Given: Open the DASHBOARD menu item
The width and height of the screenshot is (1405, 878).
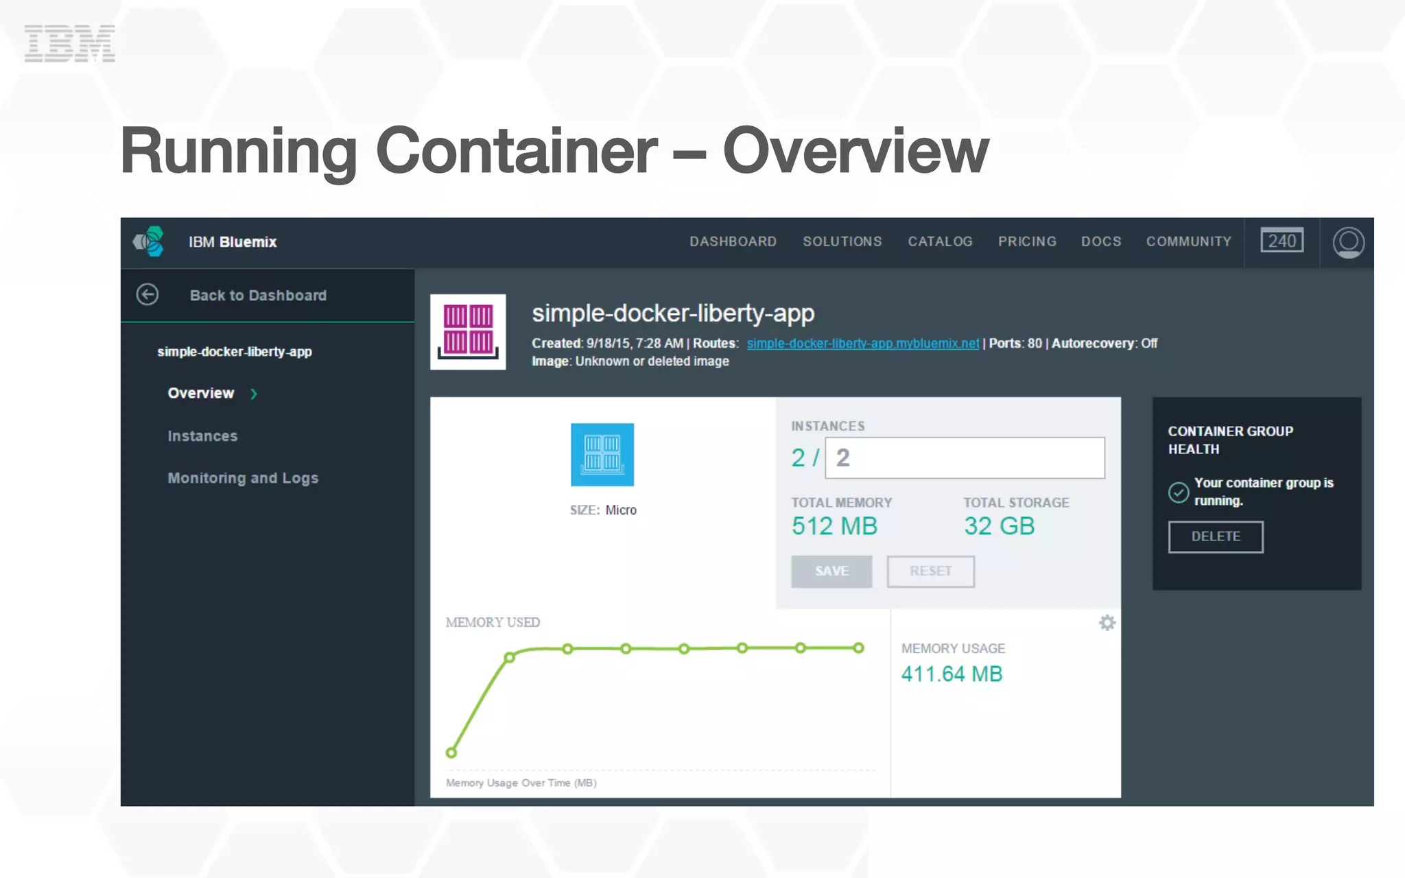Looking at the screenshot, I should (x=733, y=241).
